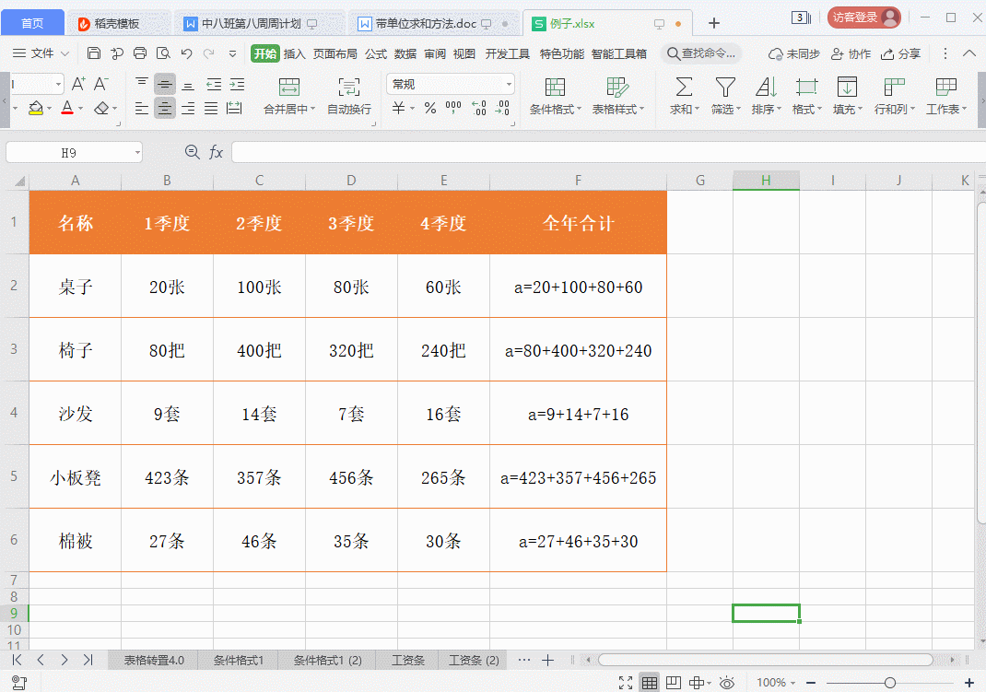The height and width of the screenshot is (692, 986).
Task: Click the Undo arrow icon
Action: (187, 53)
